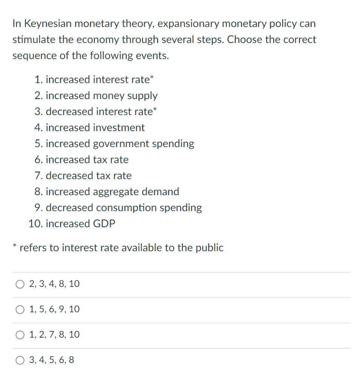Click list item "increased interest rate"
The width and height of the screenshot is (364, 386).
[94, 80]
